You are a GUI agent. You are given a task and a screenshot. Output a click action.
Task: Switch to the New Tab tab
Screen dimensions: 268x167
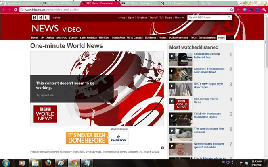(x=218, y=3)
